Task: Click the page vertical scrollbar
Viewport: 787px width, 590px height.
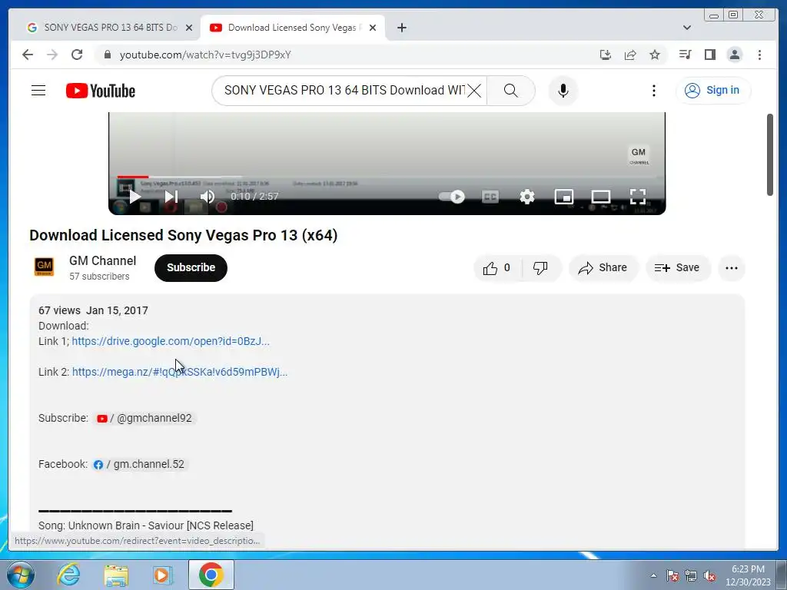Action: [x=769, y=154]
